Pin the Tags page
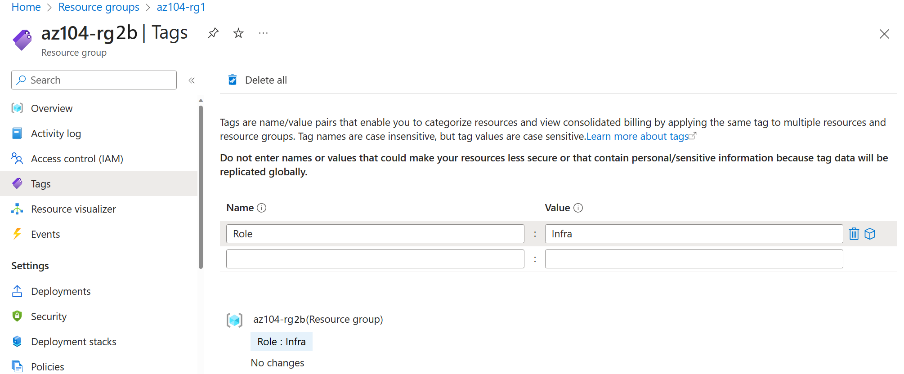Image resolution: width=904 pixels, height=374 pixels. click(213, 33)
